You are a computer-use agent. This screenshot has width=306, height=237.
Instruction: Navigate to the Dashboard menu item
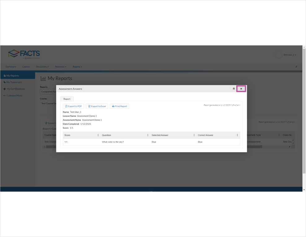(11, 67)
